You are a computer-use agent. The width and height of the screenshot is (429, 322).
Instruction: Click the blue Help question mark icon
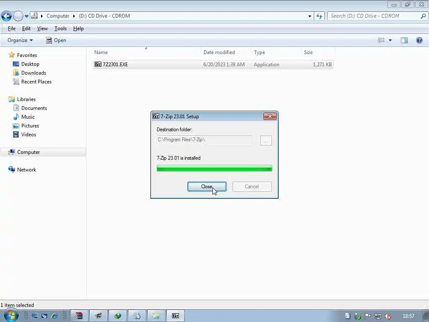419,40
